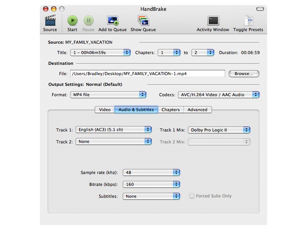Click the Destination section heading

(61, 63)
